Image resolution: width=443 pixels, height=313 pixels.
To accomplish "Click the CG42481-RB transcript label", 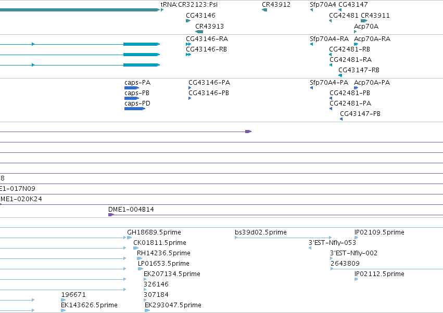I will [350, 49].
